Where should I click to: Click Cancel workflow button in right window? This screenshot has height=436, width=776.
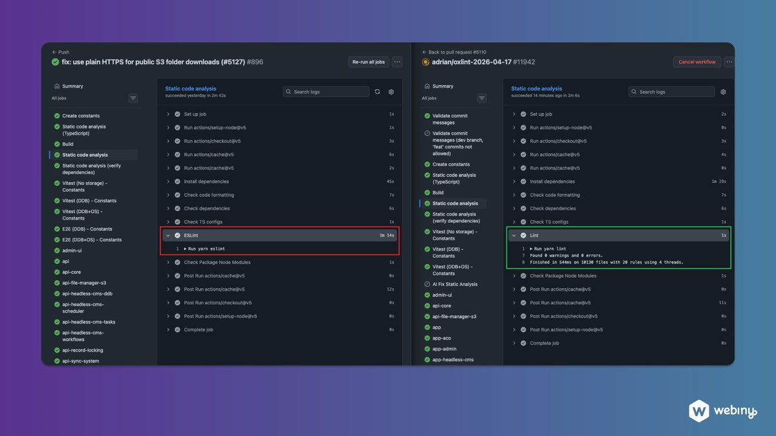point(697,62)
